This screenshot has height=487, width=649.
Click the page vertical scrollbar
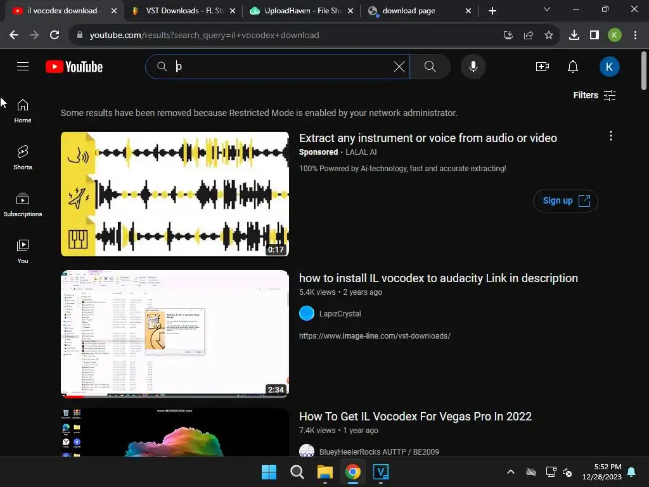coord(644,70)
